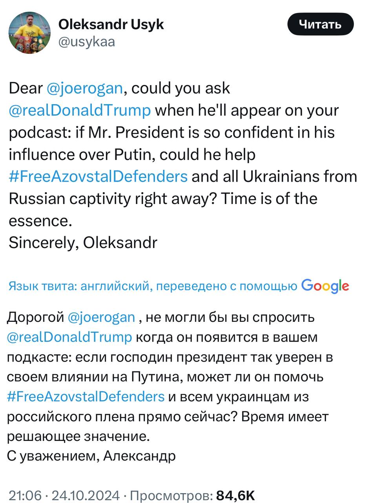
Task: Click the word 'Dear' starting the tweet
Action: (26, 88)
